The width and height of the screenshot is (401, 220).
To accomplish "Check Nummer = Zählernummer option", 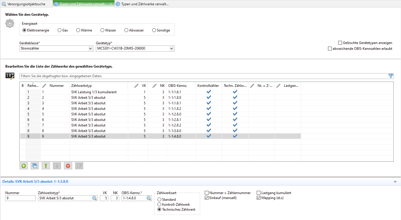I will pyautogui.click(x=207, y=193).
